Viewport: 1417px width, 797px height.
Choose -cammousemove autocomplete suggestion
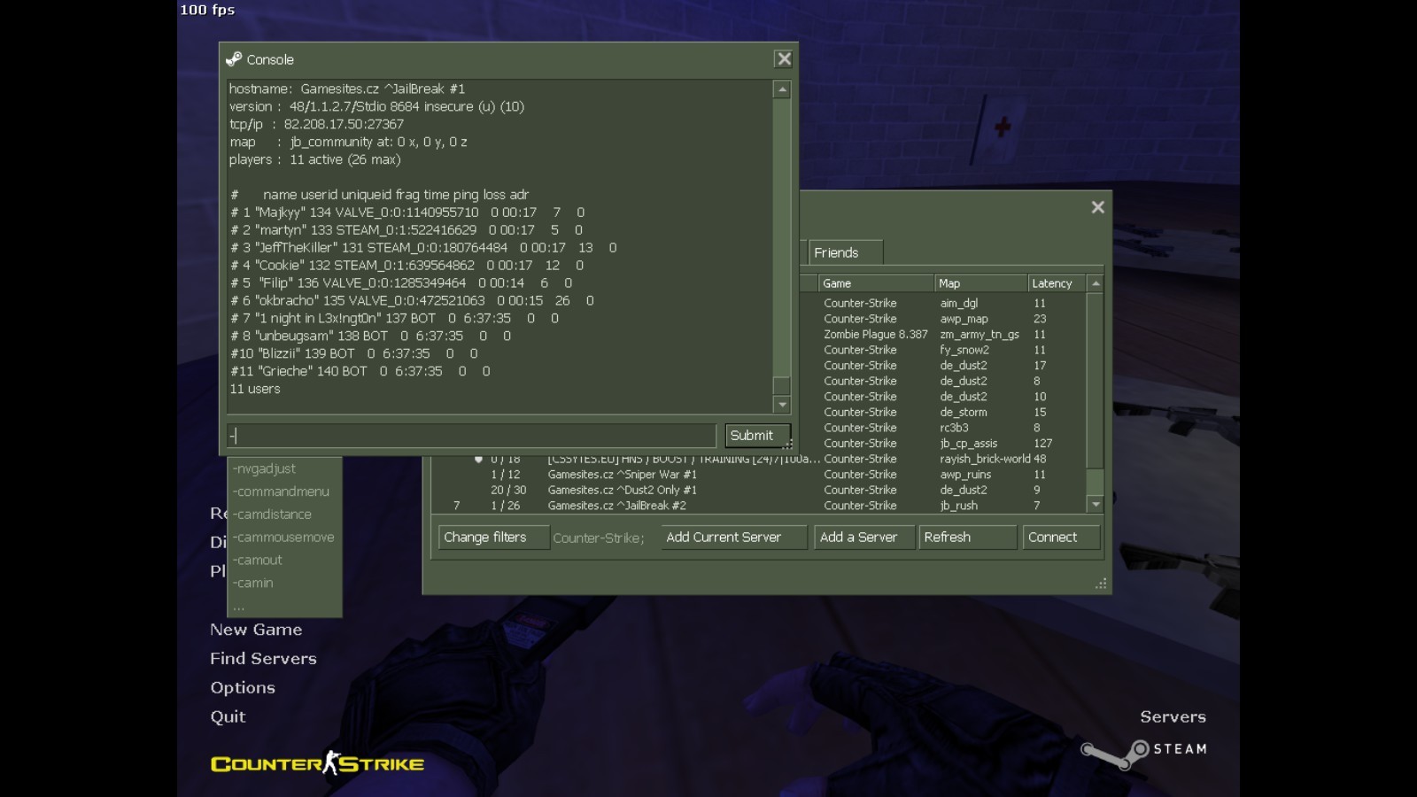pyautogui.click(x=284, y=538)
